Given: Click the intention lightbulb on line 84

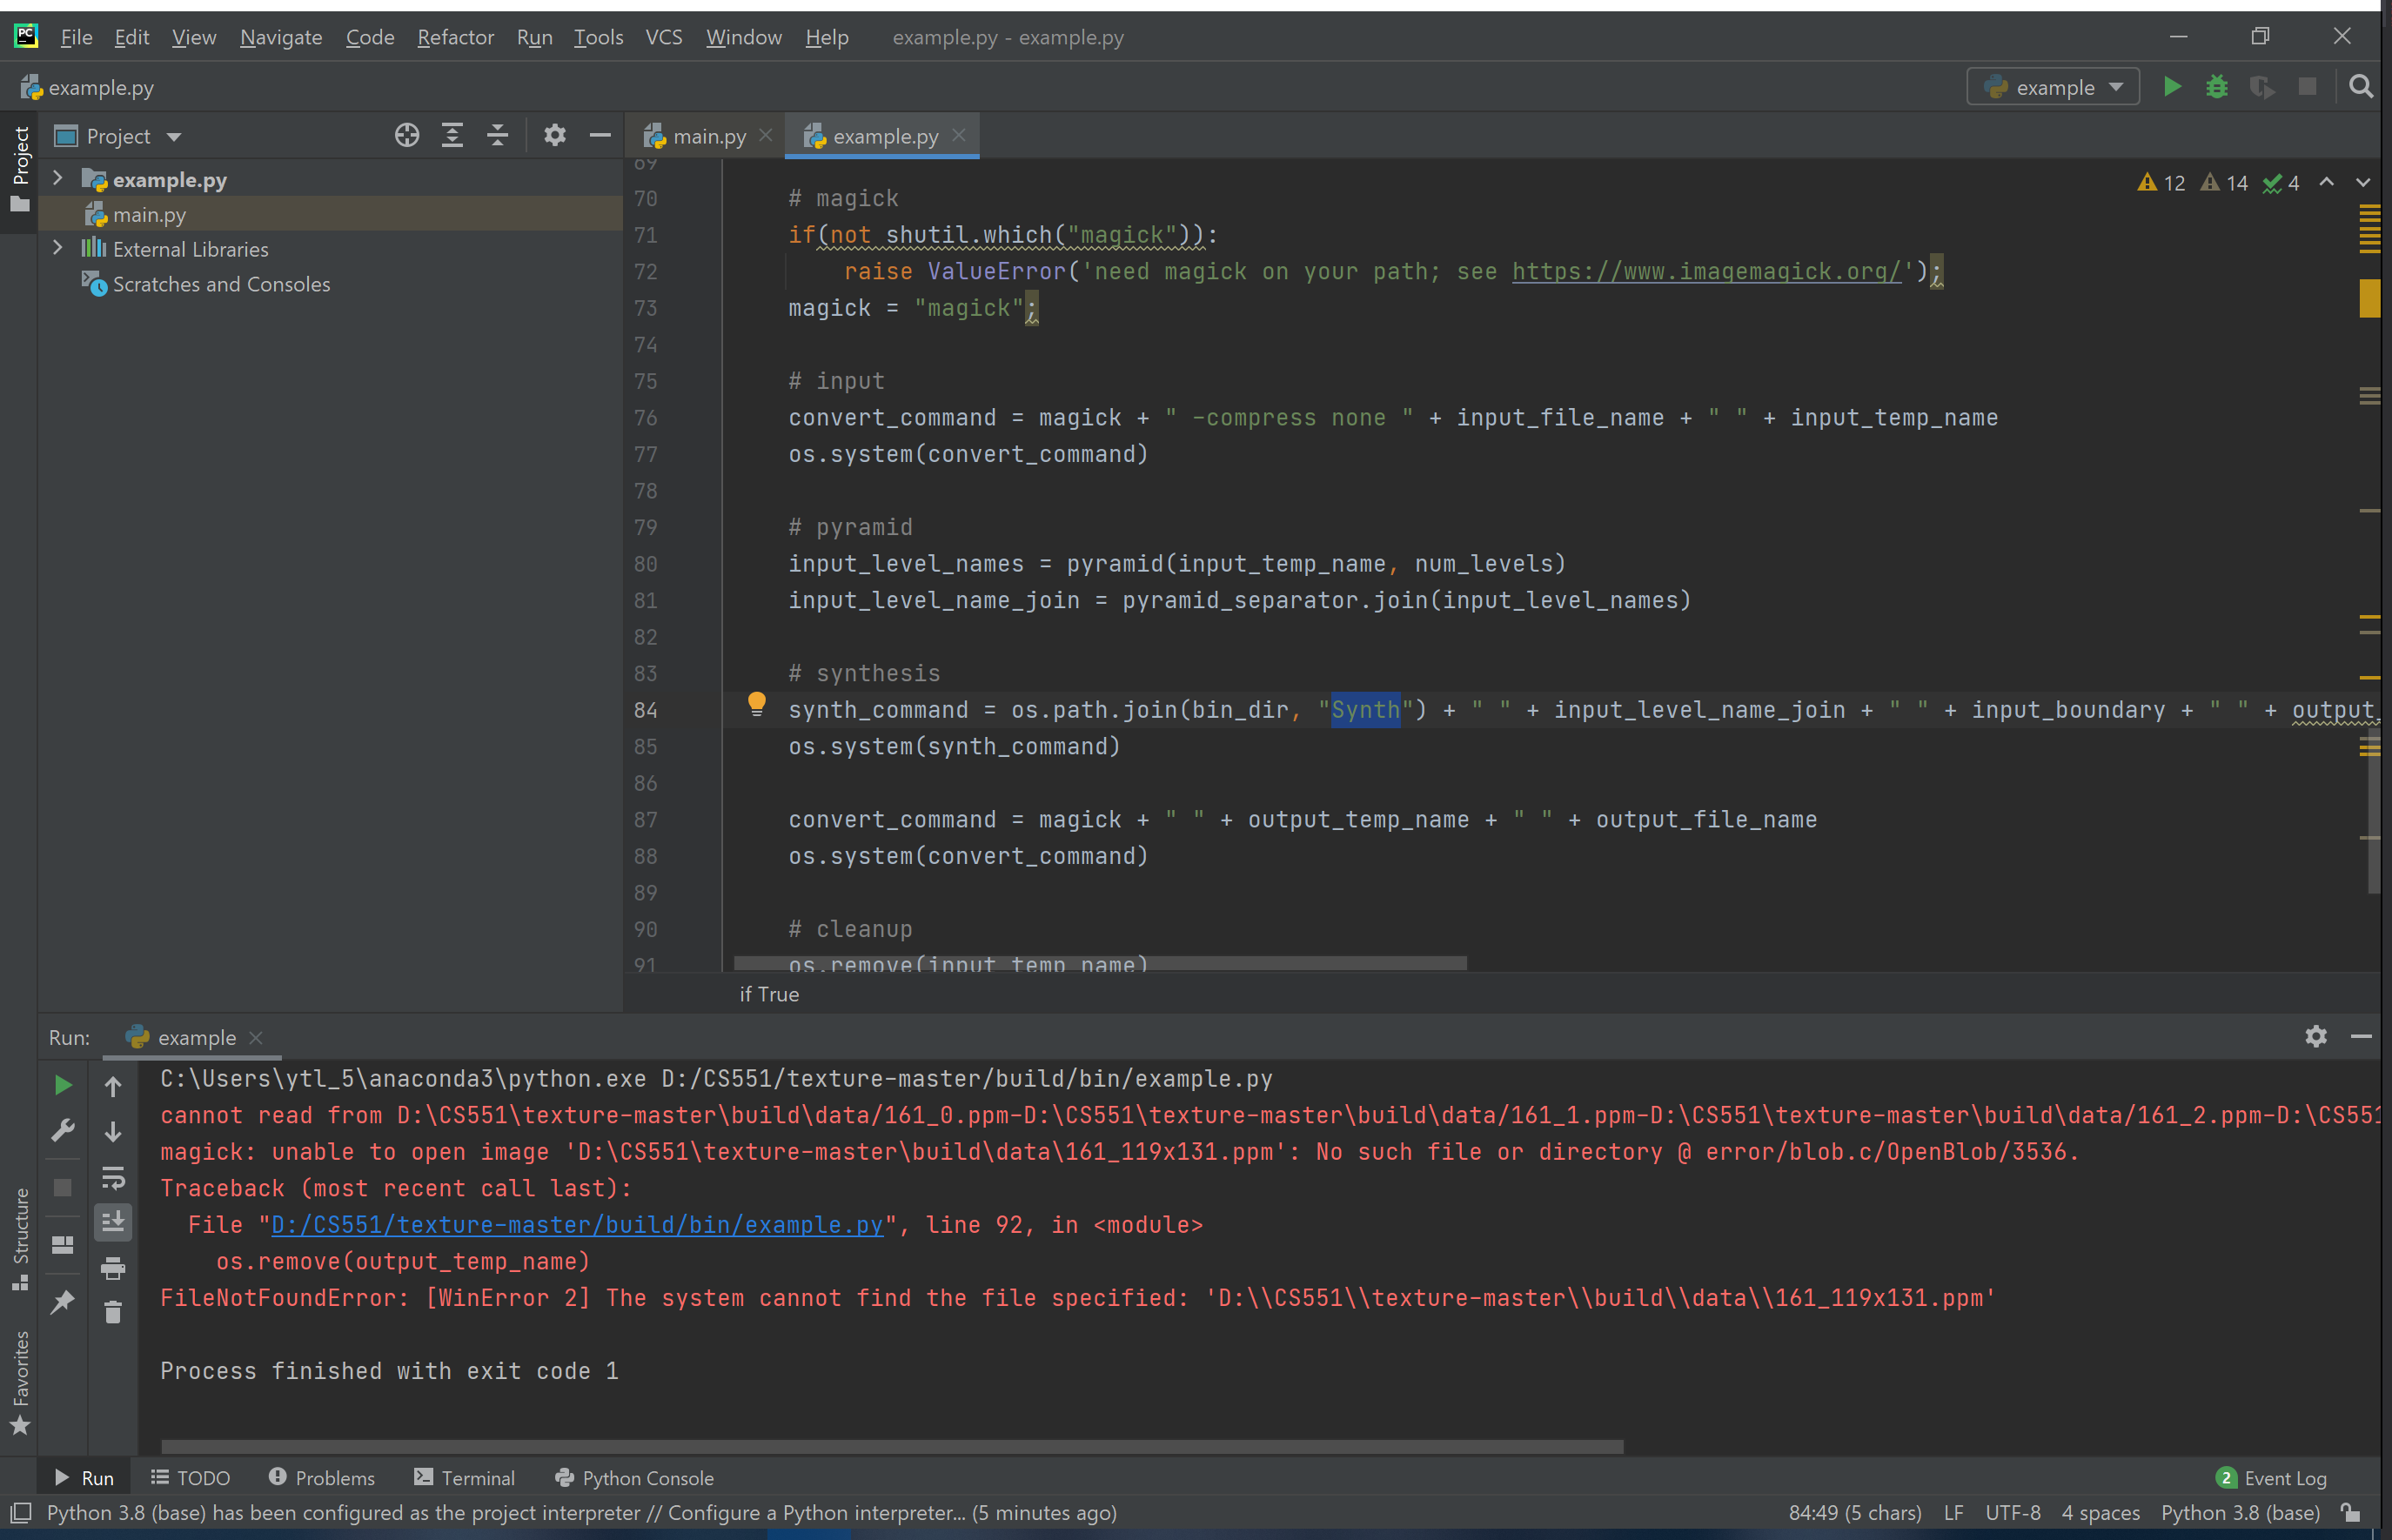Looking at the screenshot, I should point(756,704).
